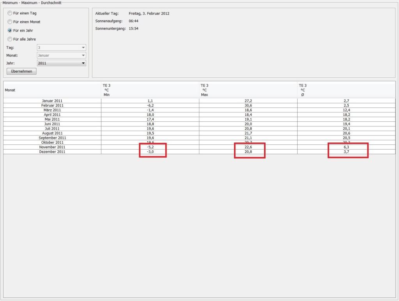Viewport: 399px width, 301px height.
Task: Choose the 'Für einen Monat' option
Action: pyautogui.click(x=10, y=22)
